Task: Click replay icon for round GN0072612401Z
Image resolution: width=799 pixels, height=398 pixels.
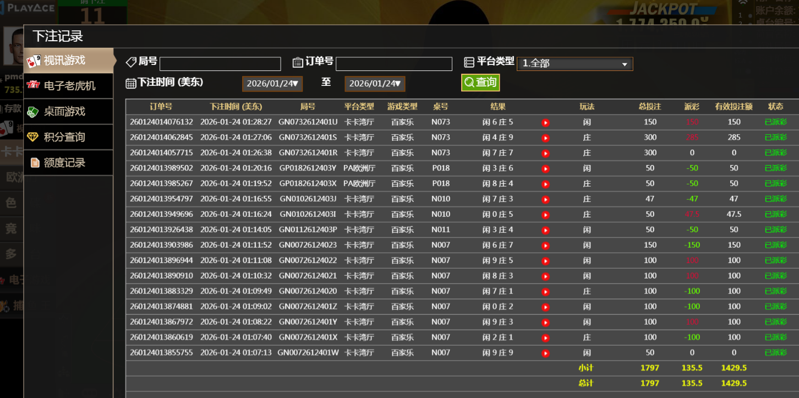Action: pyautogui.click(x=545, y=307)
